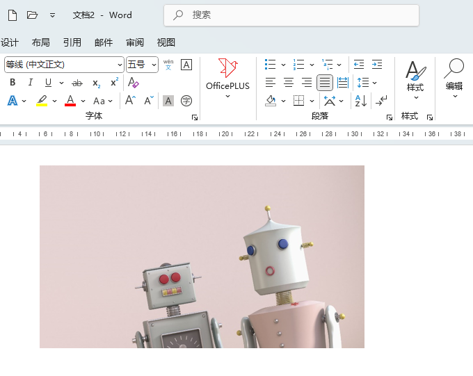Image resolution: width=473 pixels, height=376 pixels.
Task: Toggle underline formatting
Action: [x=48, y=82]
